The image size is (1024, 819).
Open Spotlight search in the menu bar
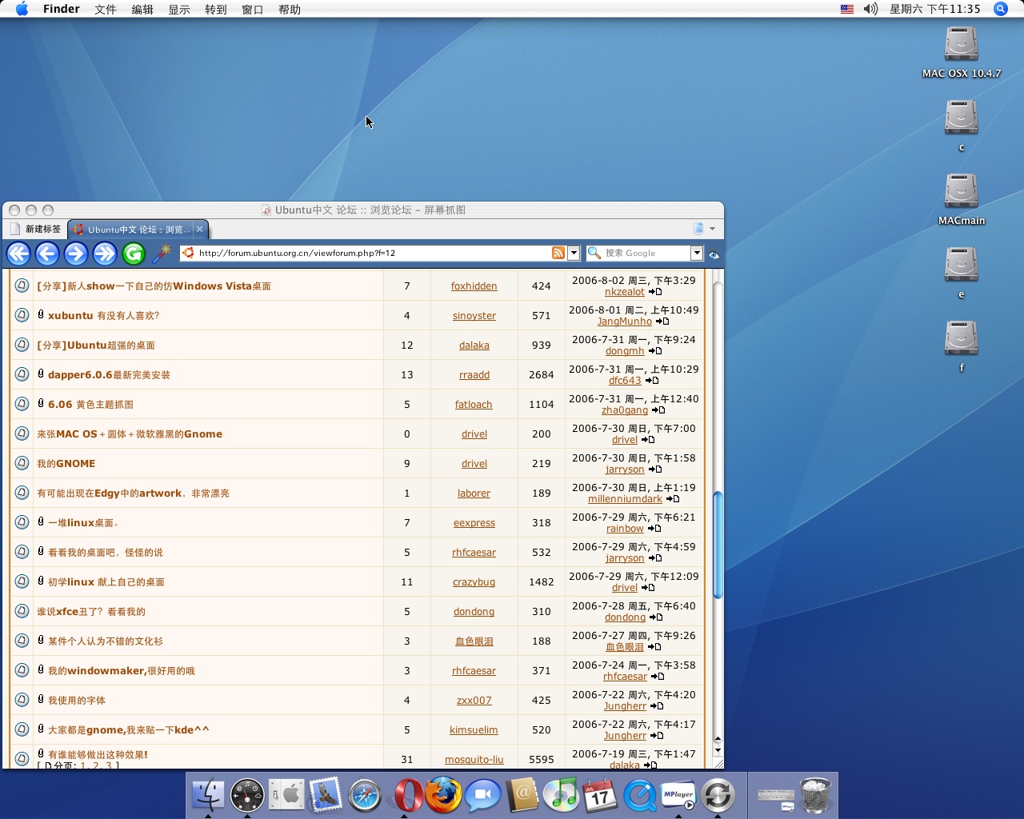[x=1000, y=9]
